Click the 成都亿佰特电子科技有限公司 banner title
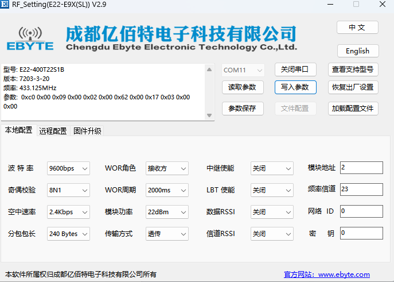 point(181,34)
